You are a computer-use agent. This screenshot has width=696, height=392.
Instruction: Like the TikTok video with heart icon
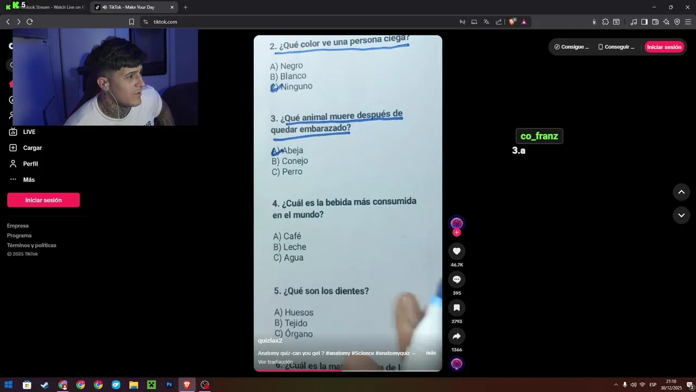point(457,251)
